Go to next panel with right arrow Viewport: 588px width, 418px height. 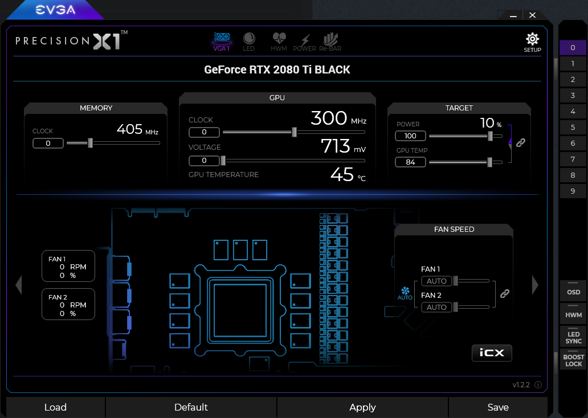(535, 285)
